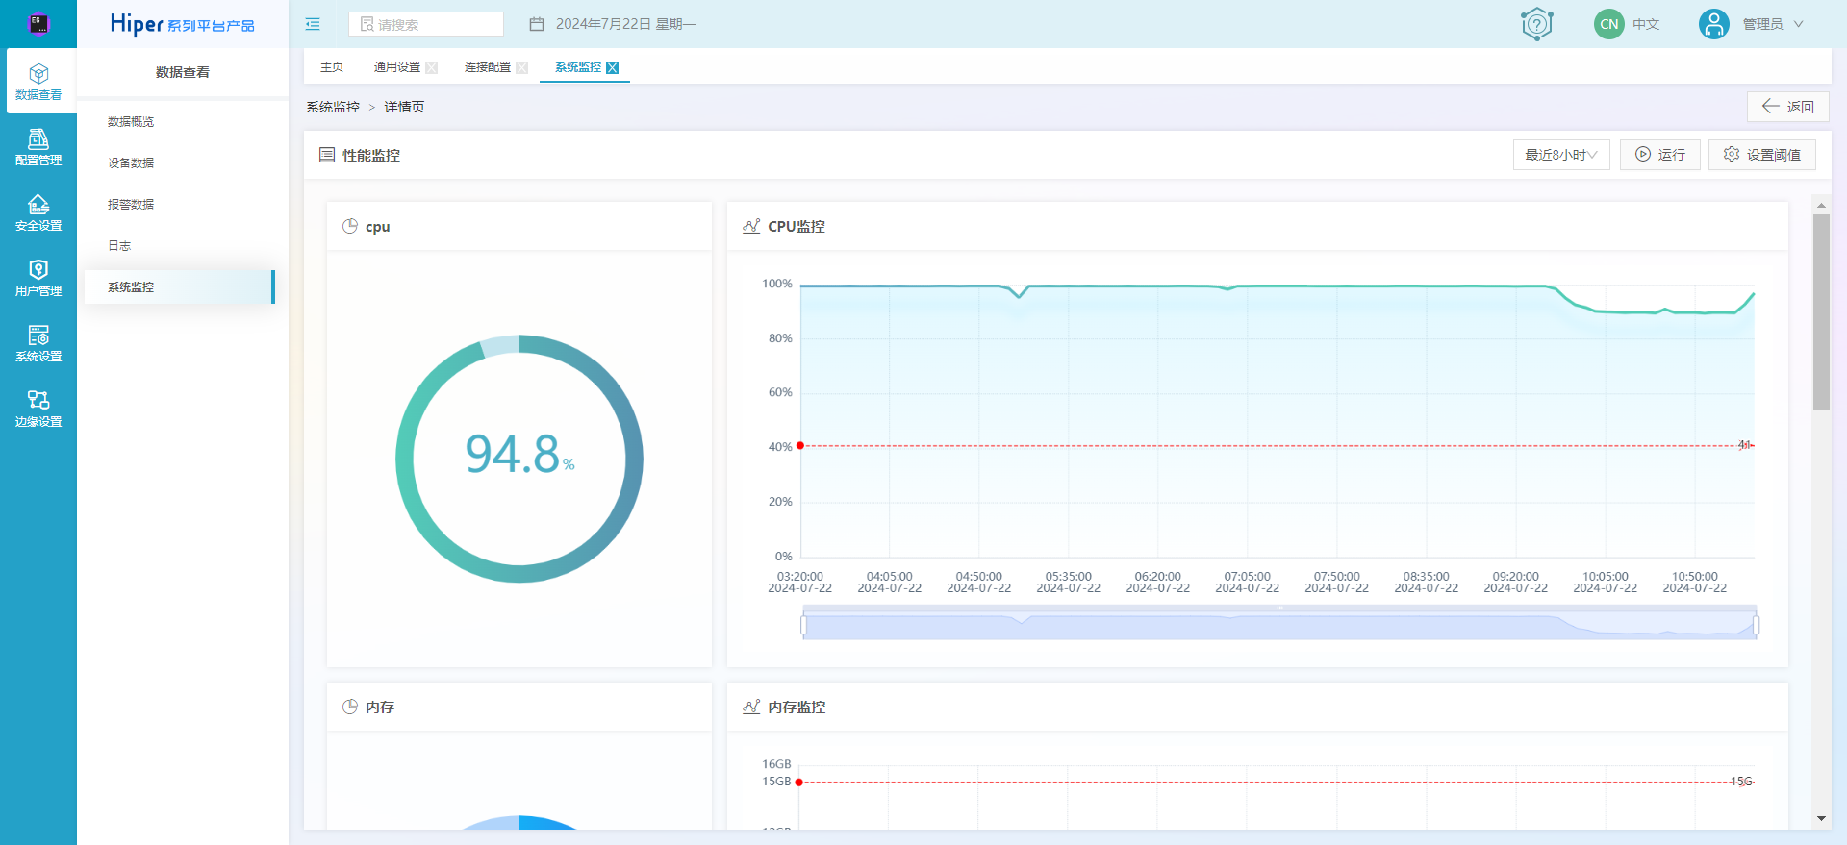Open 日志 in the side menu
The width and height of the screenshot is (1847, 845).
(x=119, y=246)
